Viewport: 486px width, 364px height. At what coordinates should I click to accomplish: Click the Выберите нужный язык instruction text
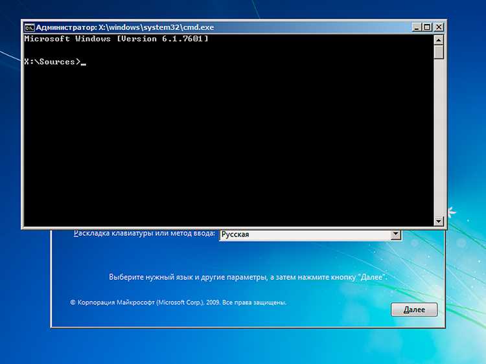(248, 277)
